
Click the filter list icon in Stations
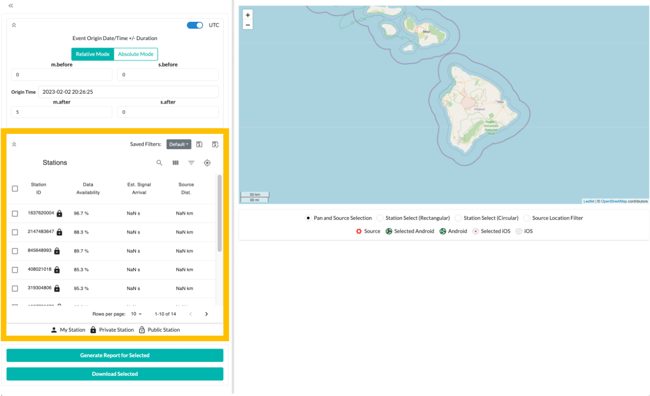pos(191,163)
